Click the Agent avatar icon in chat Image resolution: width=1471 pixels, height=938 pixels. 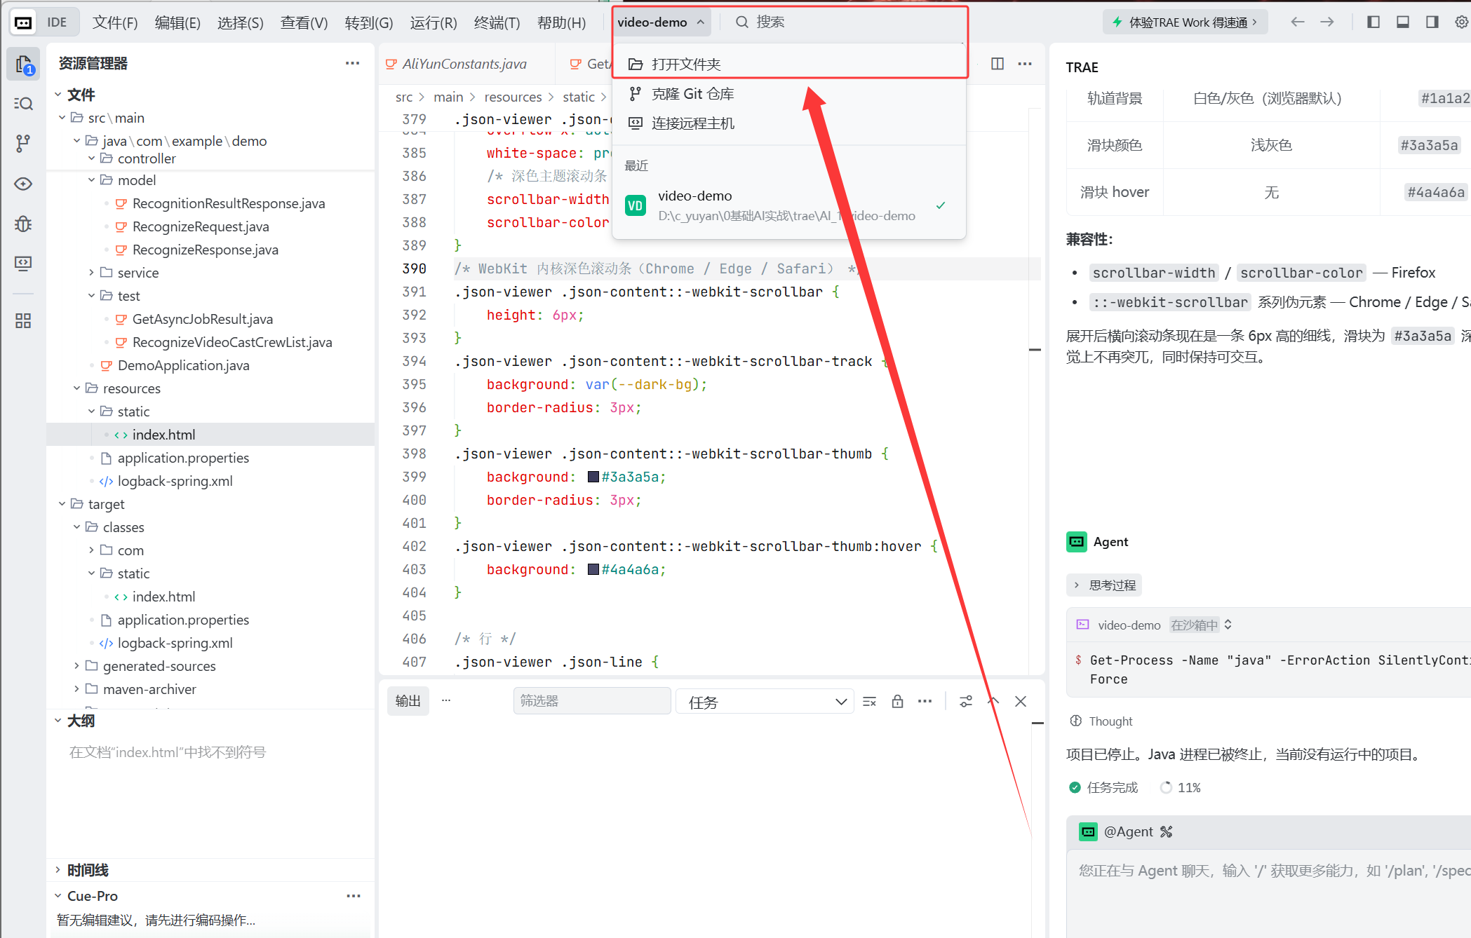pos(1077,542)
